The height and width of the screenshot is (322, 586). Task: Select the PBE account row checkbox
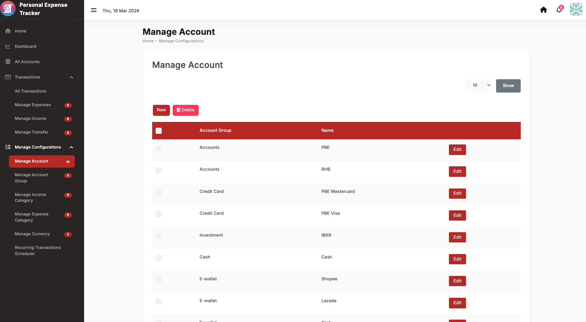[159, 149]
